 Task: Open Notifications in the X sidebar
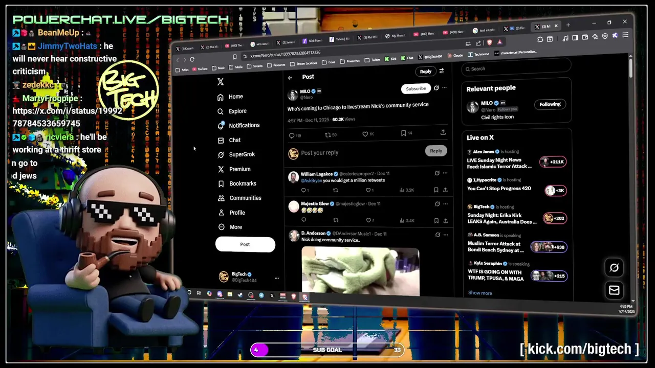(238, 125)
